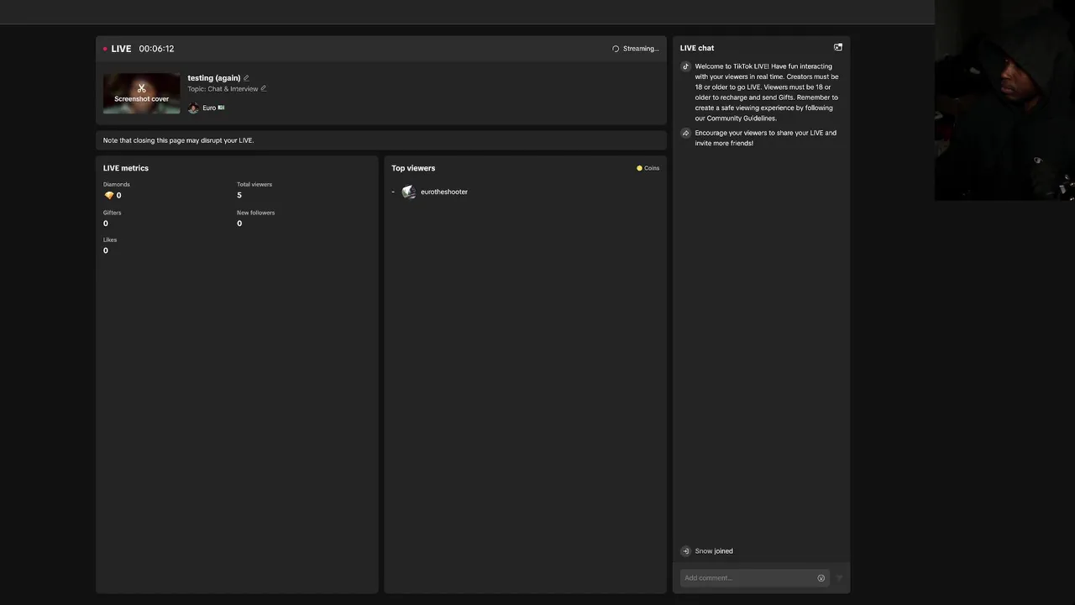Viewport: 1075px width, 605px height.
Task: Open the emoji picker in comment box
Action: pyautogui.click(x=821, y=578)
